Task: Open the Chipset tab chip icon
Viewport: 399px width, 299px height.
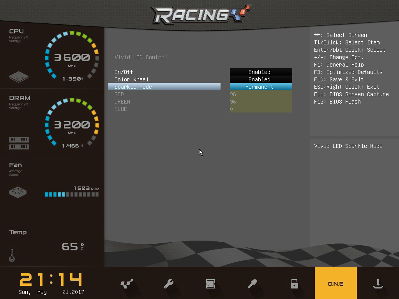Action: pos(210,284)
